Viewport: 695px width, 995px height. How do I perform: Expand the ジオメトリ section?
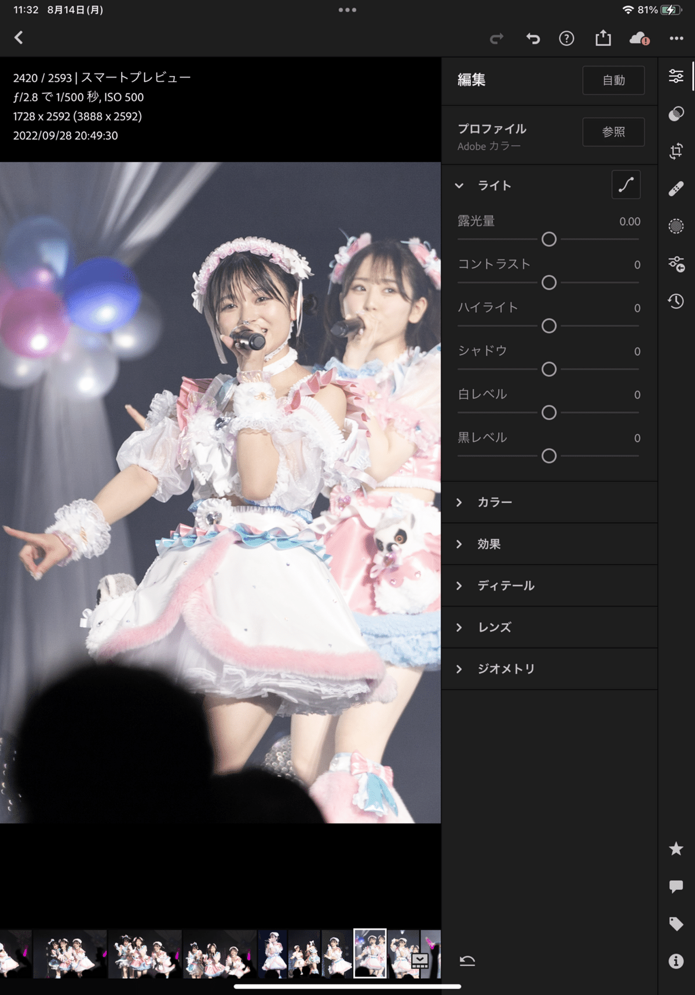(x=549, y=669)
